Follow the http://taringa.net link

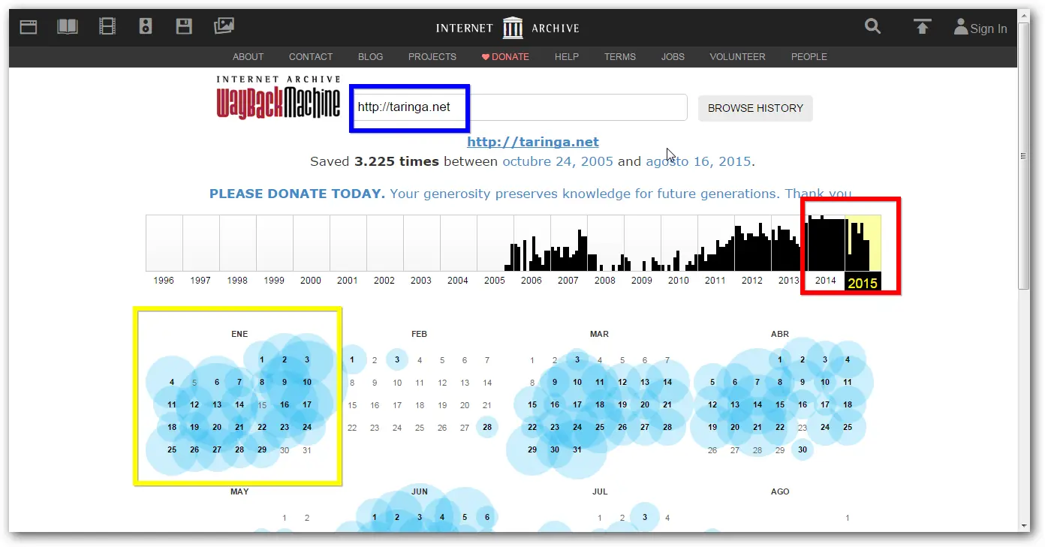[533, 142]
